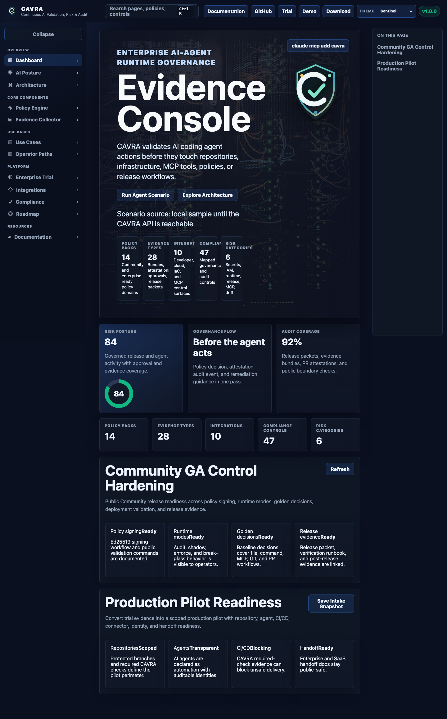Click the Golden decisions Ready card

[x=261, y=550]
